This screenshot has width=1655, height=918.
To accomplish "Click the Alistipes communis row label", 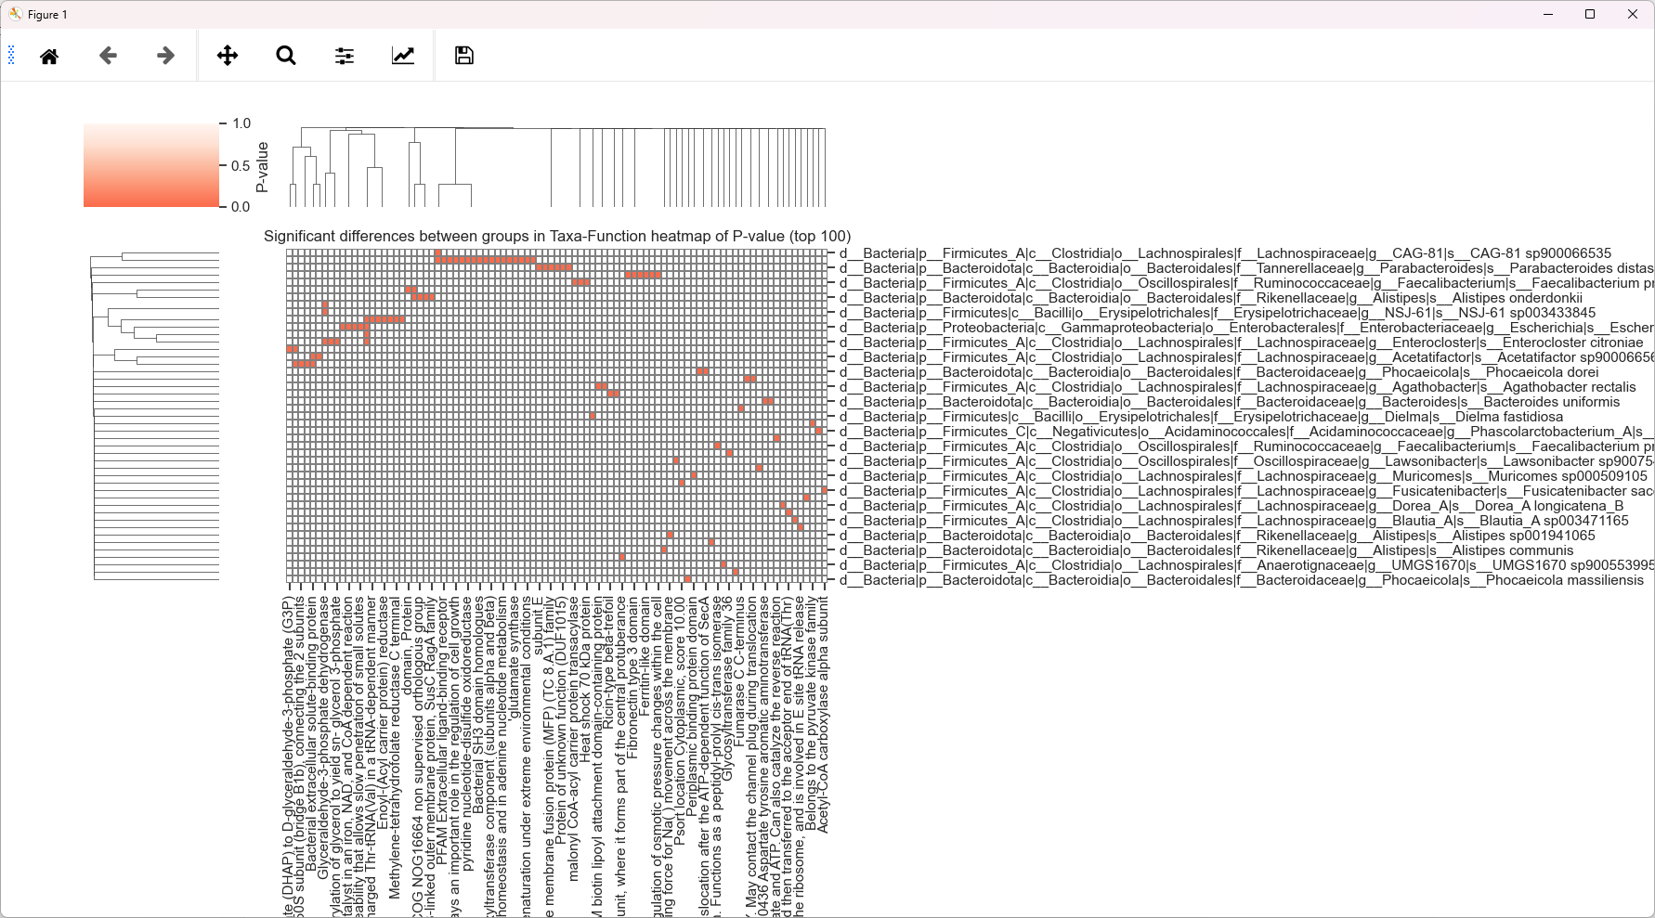I will click(x=1206, y=550).
